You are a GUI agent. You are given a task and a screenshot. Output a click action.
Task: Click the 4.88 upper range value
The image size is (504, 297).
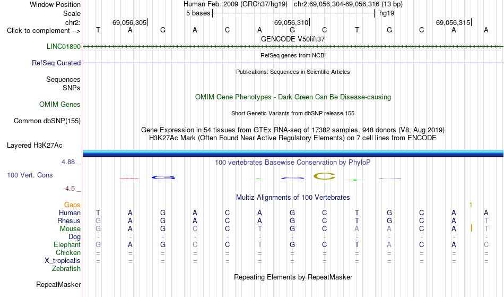(68, 162)
